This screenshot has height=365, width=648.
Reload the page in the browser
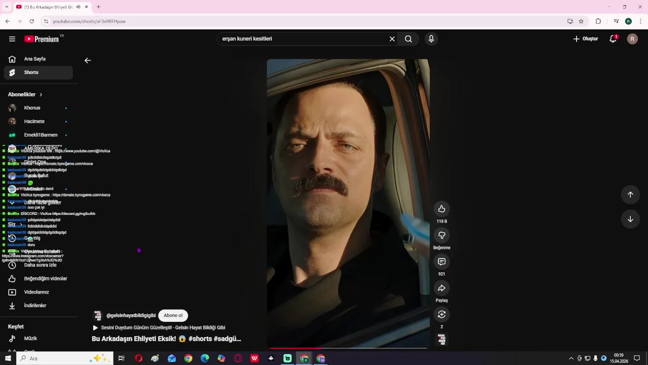31,21
